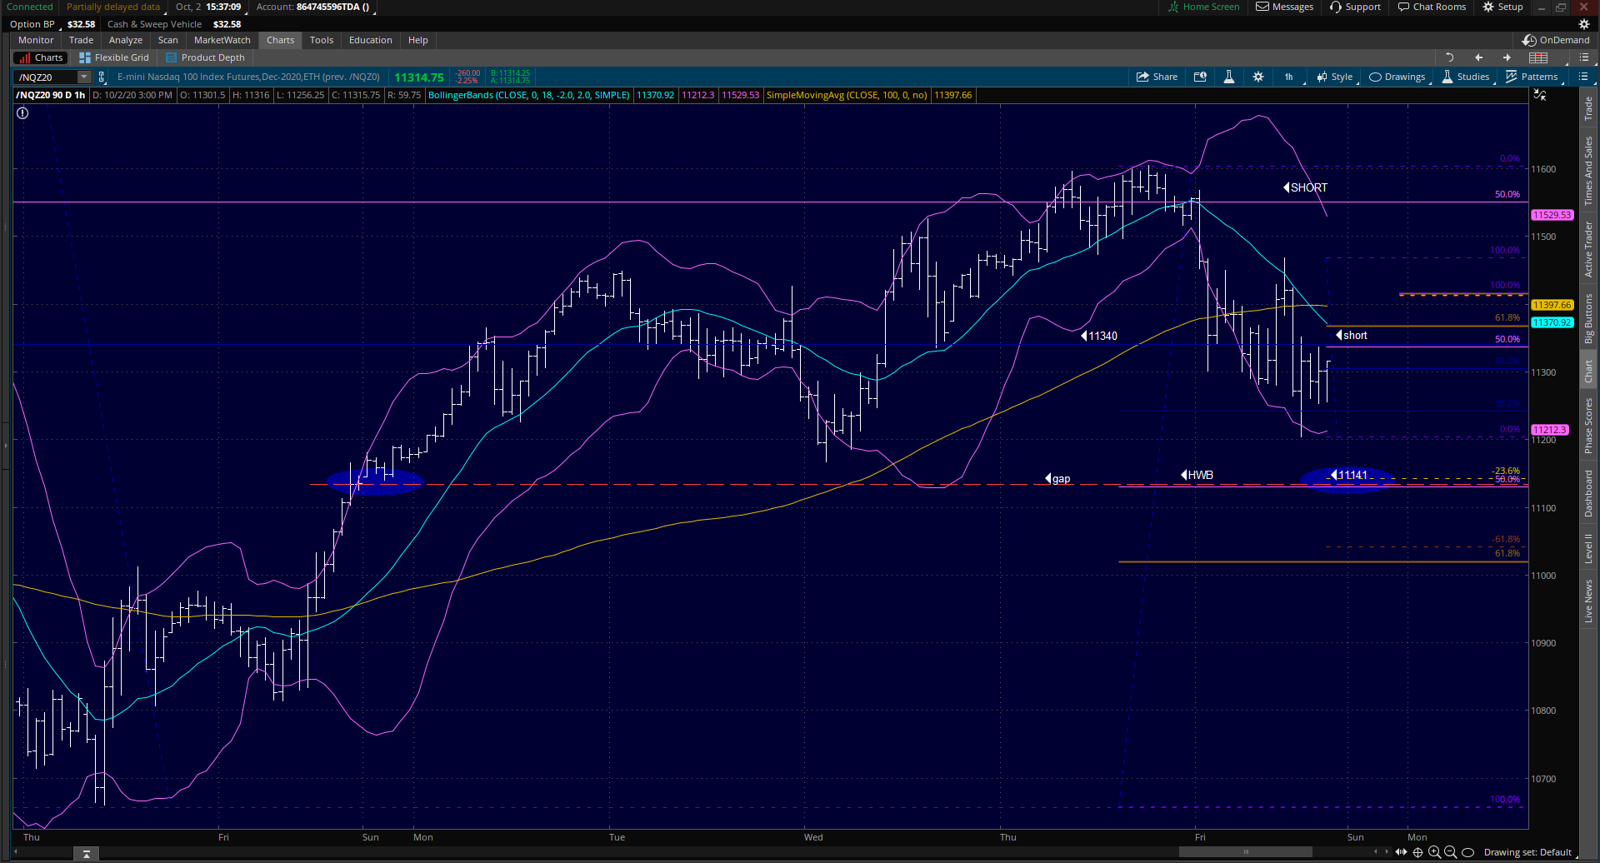Click the Share chart icon
Image resolution: width=1600 pixels, height=863 pixels.
pos(1157,77)
